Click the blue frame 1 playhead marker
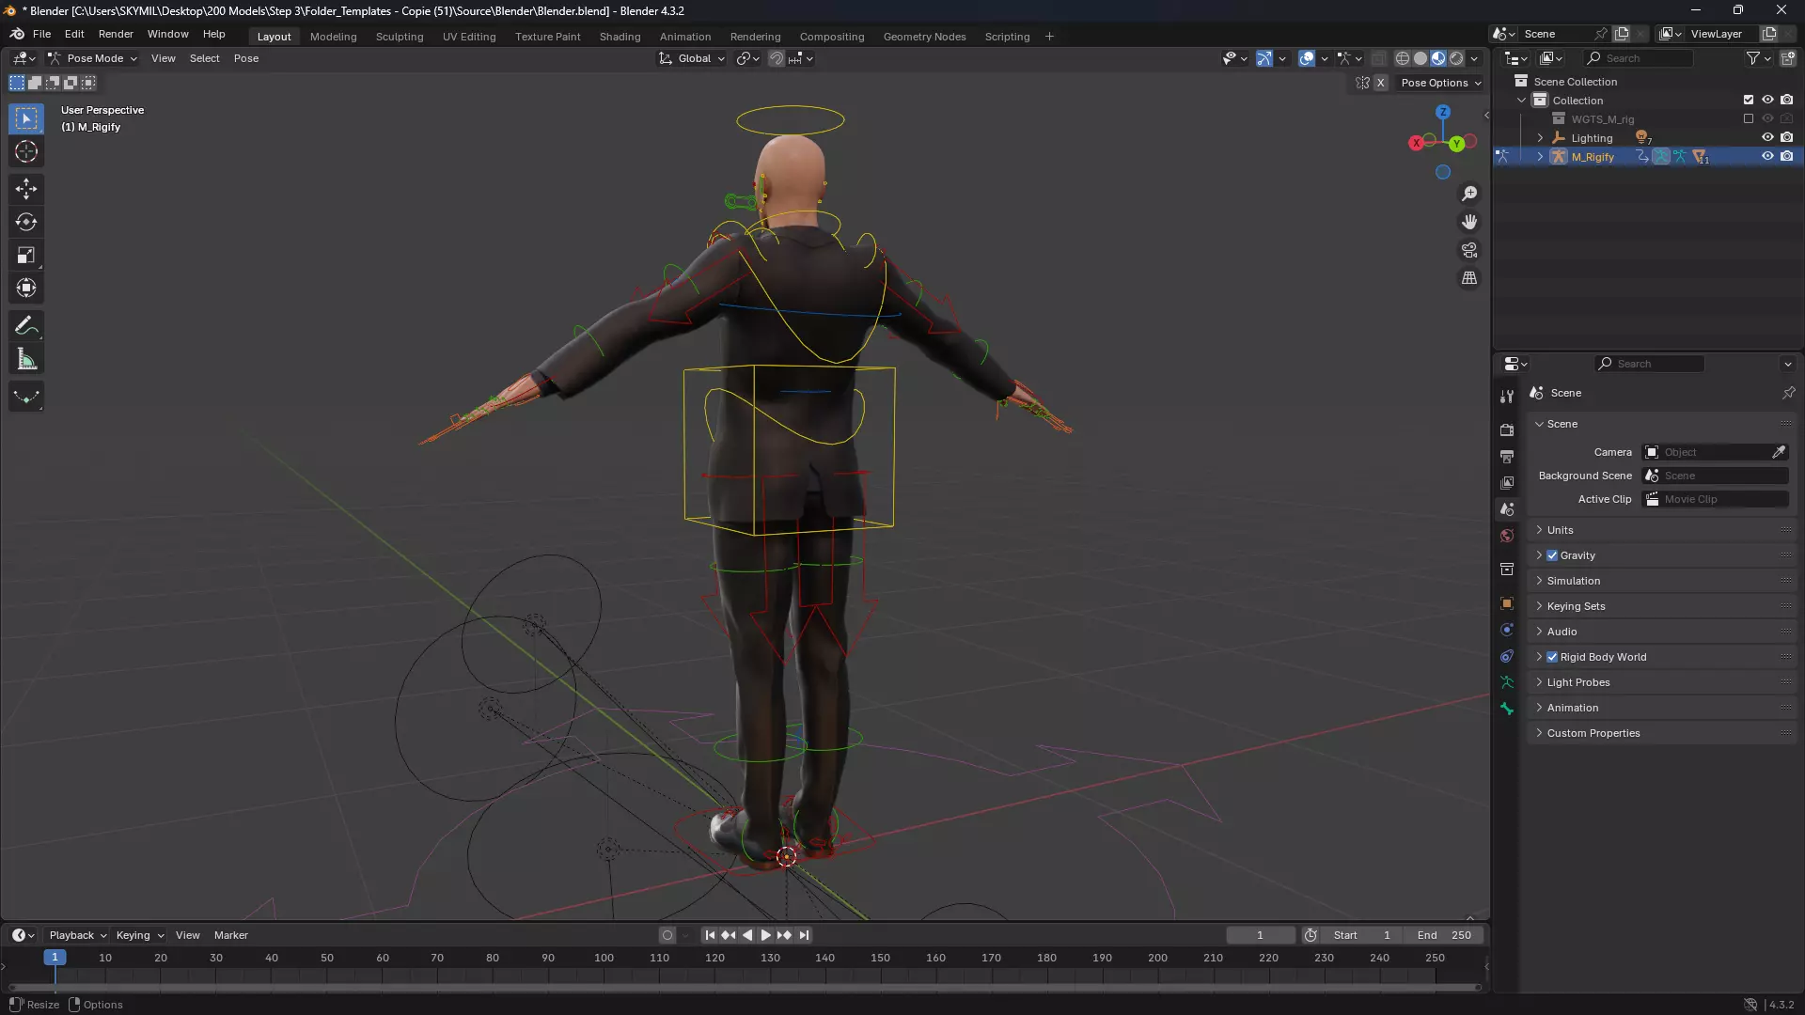 [55, 957]
